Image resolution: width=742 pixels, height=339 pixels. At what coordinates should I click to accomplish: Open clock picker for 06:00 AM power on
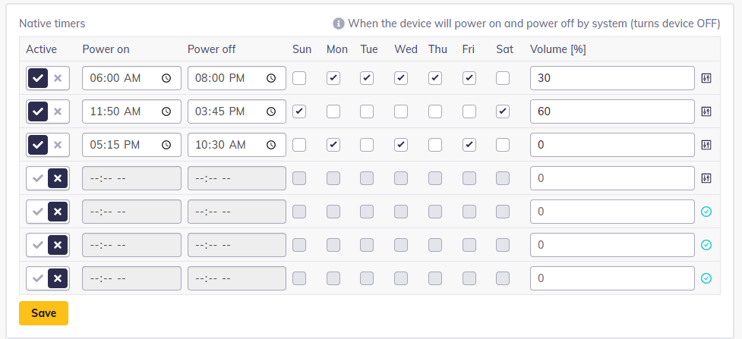click(x=166, y=78)
